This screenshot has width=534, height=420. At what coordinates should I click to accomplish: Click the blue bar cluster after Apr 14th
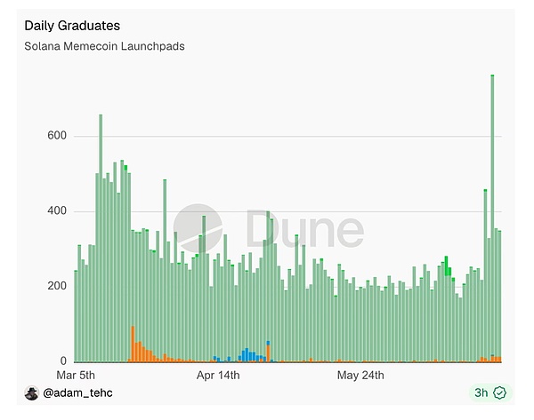tap(247, 355)
